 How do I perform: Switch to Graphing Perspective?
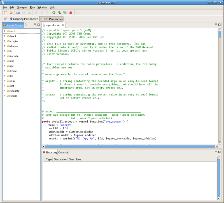pyautogui.click(x=24, y=19)
